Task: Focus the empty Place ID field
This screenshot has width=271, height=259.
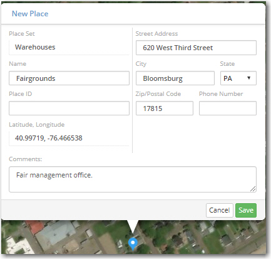Action: tap(69, 108)
